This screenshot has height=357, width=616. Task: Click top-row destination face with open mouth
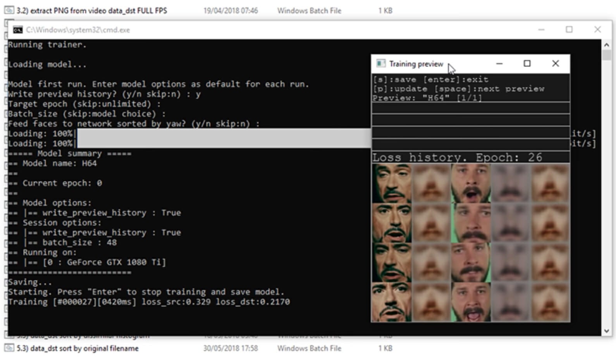pos(471,184)
